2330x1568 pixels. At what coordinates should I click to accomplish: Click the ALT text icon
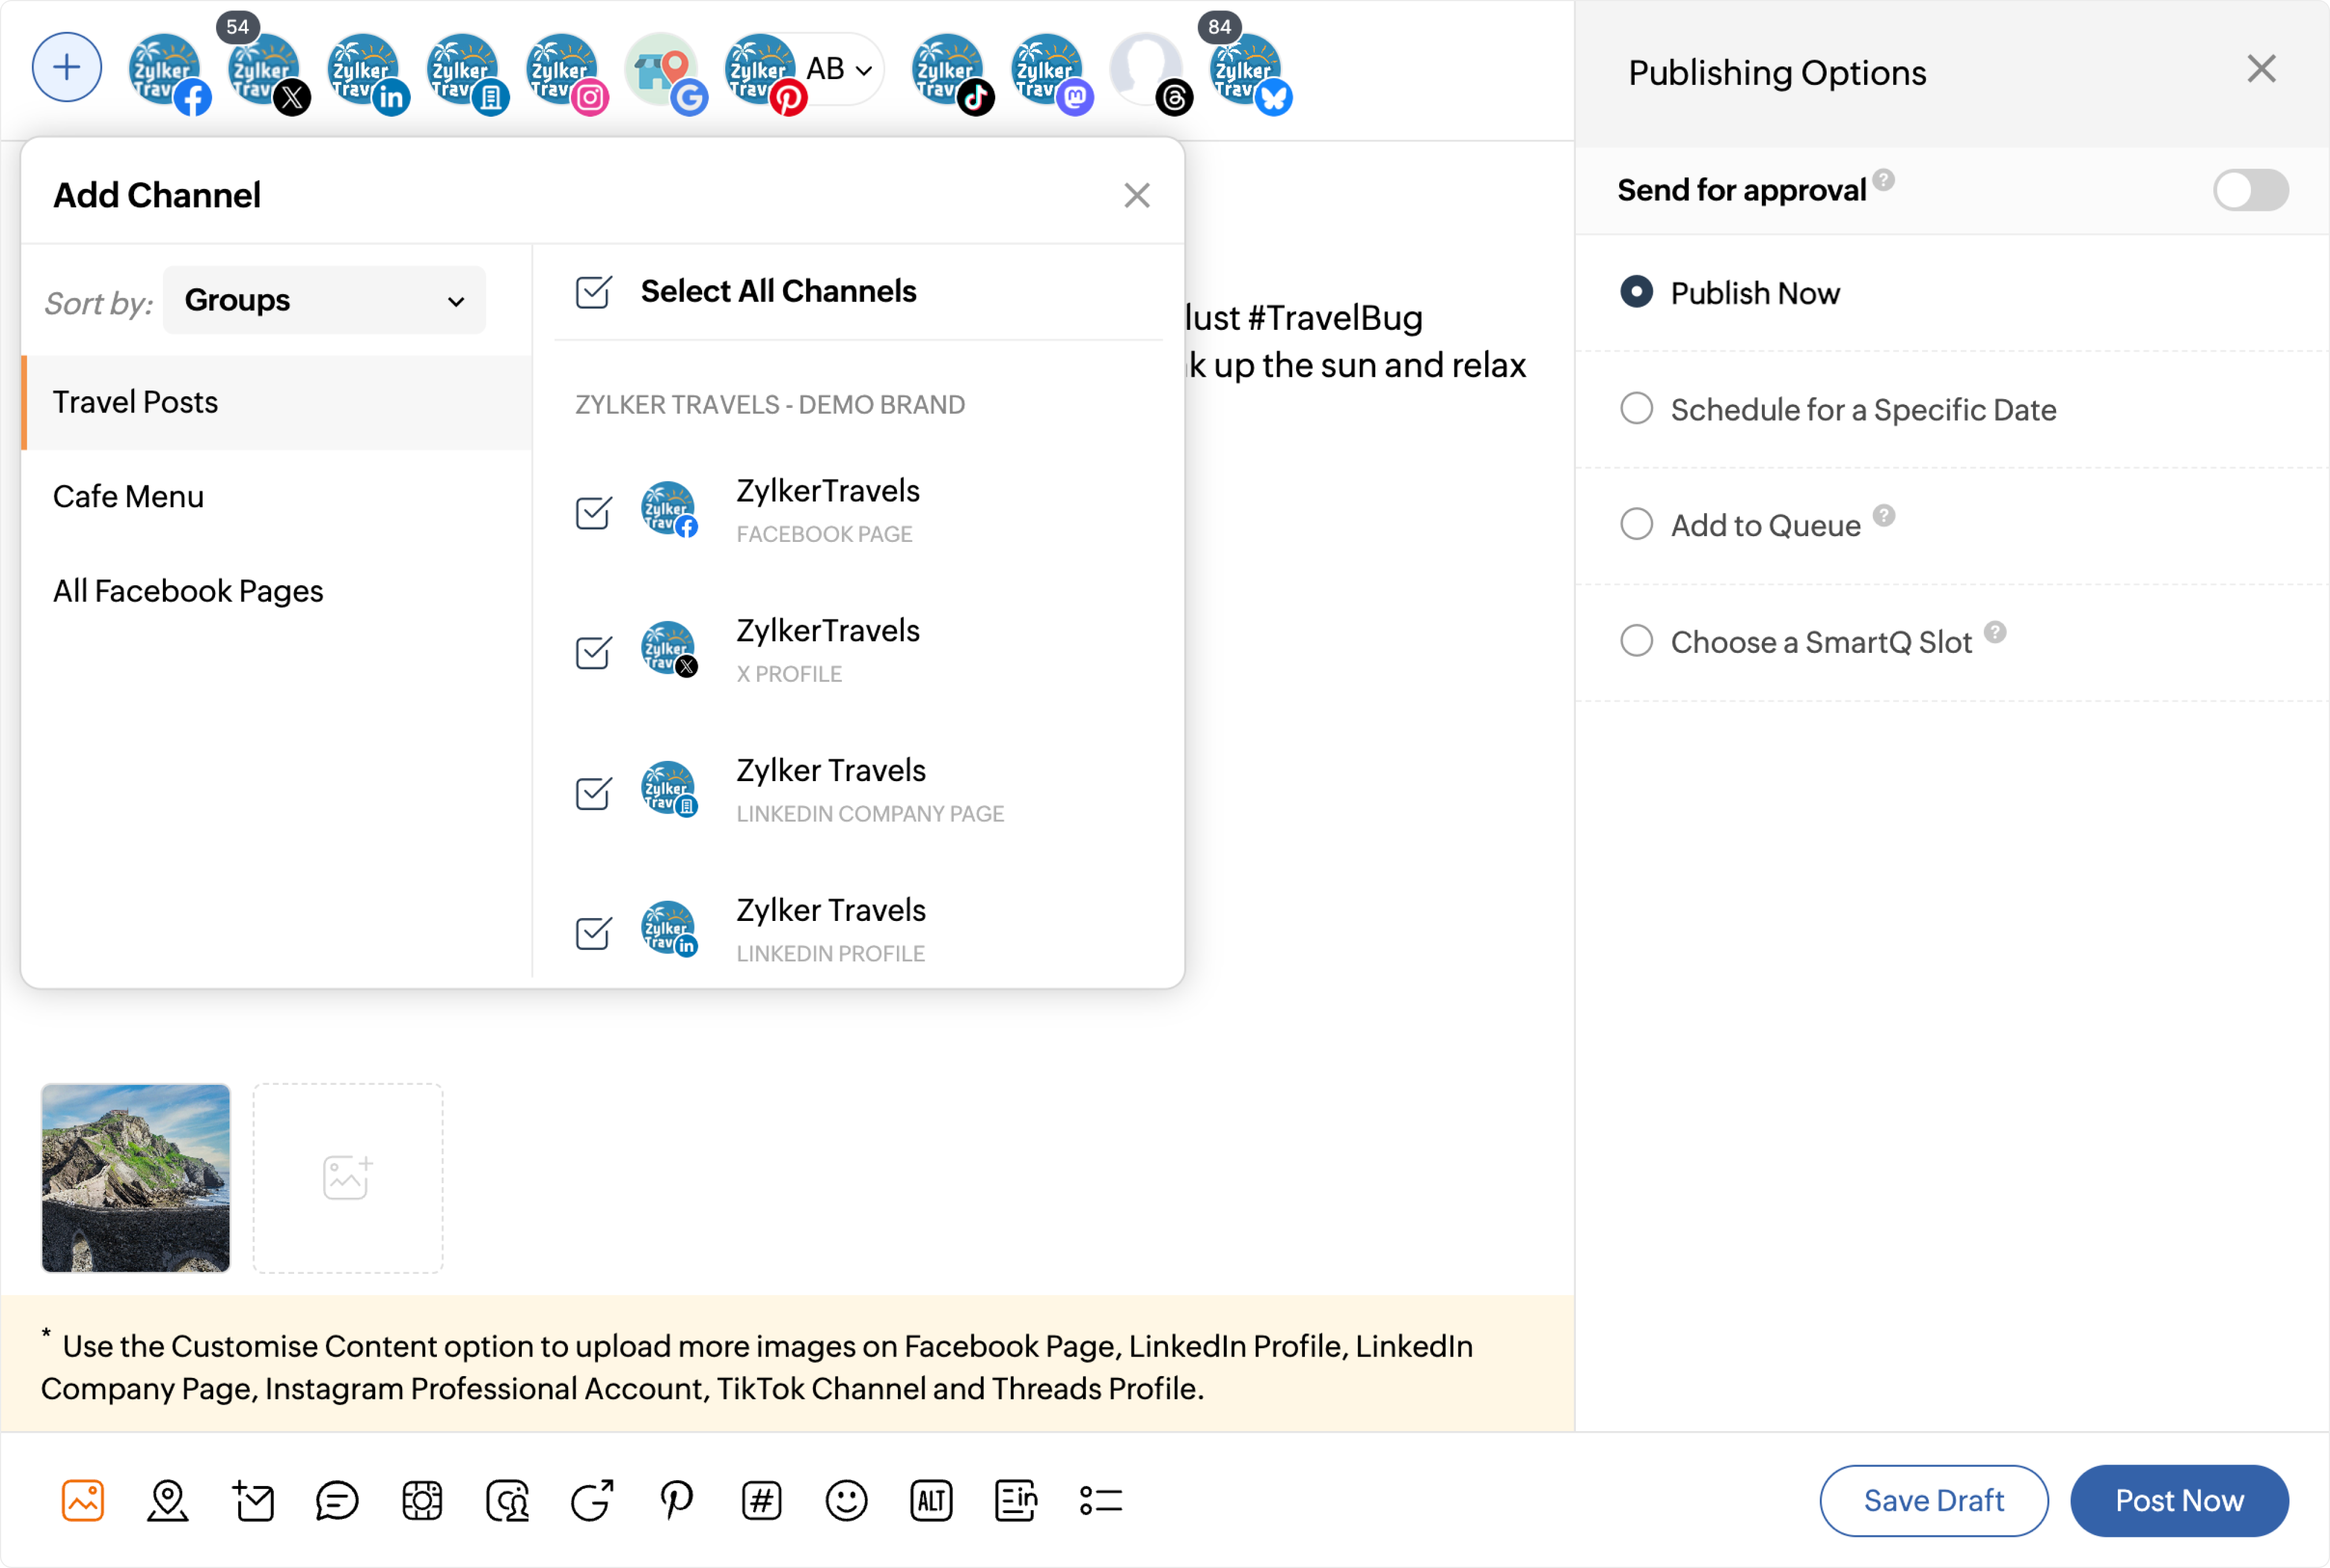point(931,1500)
